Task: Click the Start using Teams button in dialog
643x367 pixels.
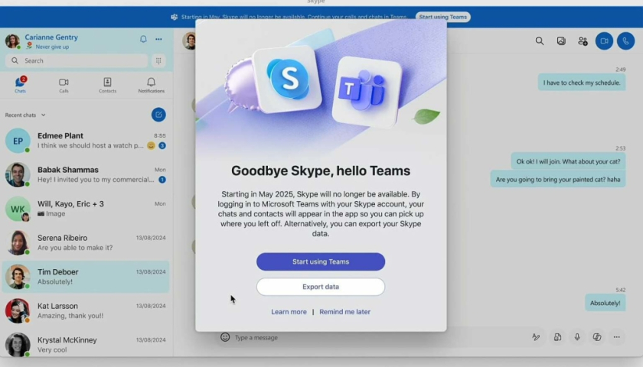Action: click(321, 261)
